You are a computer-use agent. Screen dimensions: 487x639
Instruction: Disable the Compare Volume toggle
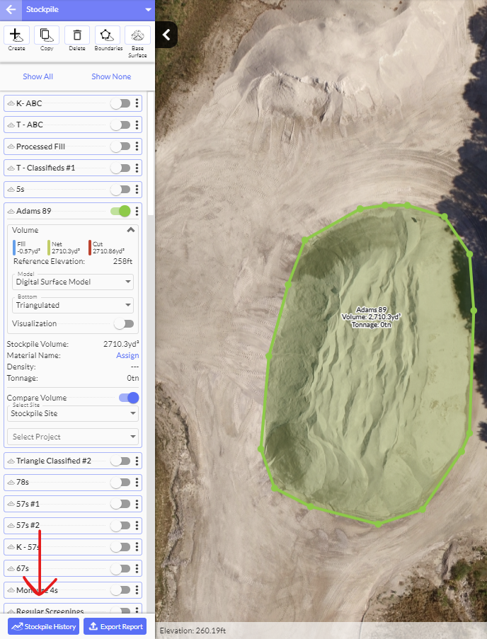[129, 398]
